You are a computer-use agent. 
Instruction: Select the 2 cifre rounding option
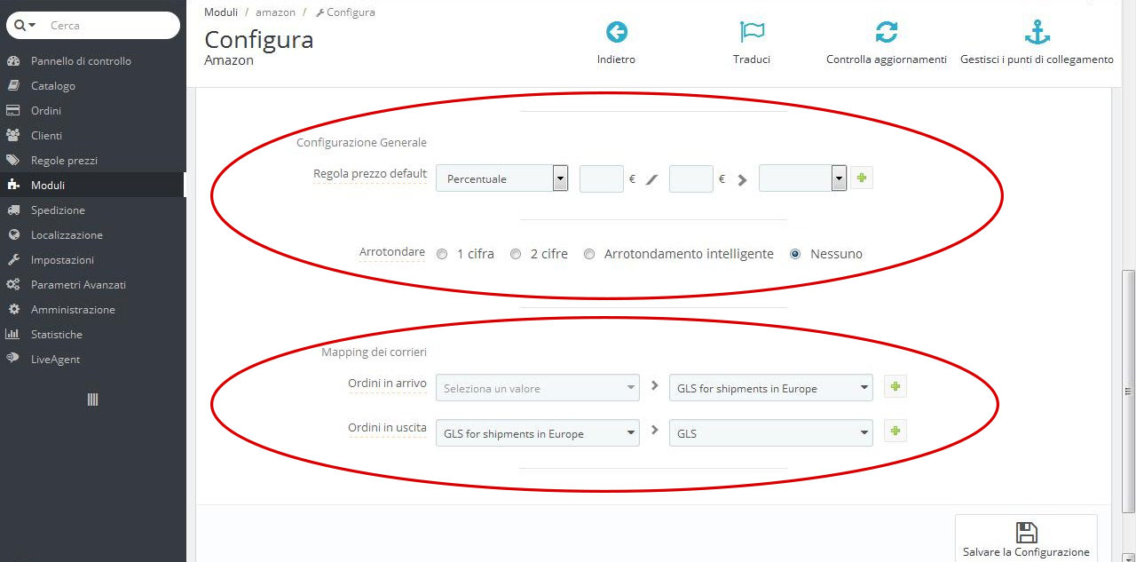(516, 254)
